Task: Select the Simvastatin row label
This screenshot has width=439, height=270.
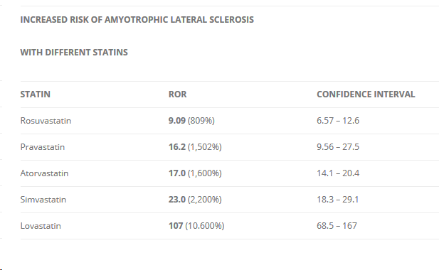Action: click(x=43, y=200)
